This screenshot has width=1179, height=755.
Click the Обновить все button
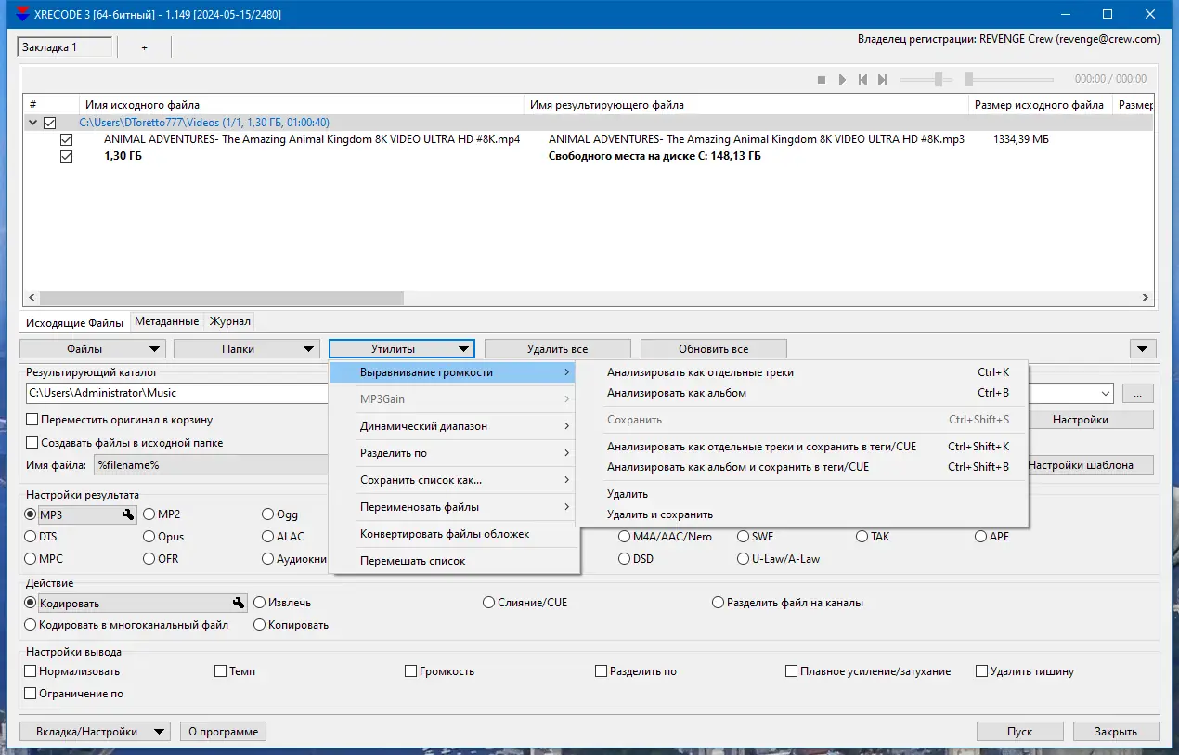tap(713, 349)
